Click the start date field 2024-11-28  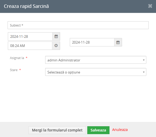coord(30,36)
